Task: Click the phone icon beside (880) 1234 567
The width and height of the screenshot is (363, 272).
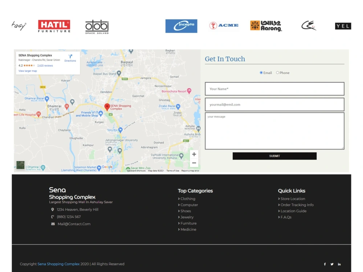Action: click(53, 217)
